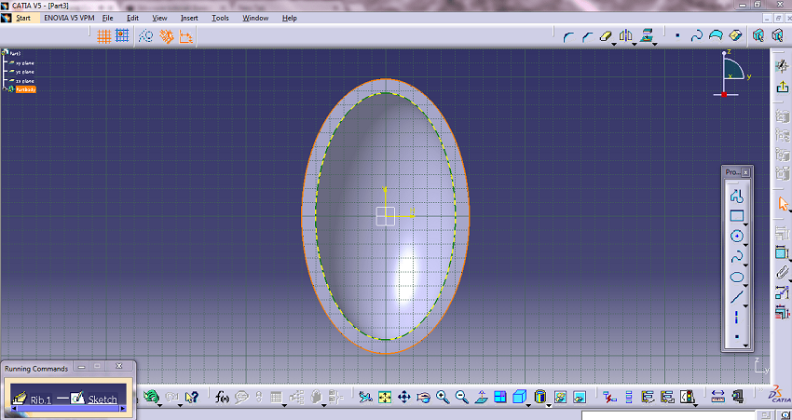Click the Cut Part by Sketch Plane icon

pos(758,35)
